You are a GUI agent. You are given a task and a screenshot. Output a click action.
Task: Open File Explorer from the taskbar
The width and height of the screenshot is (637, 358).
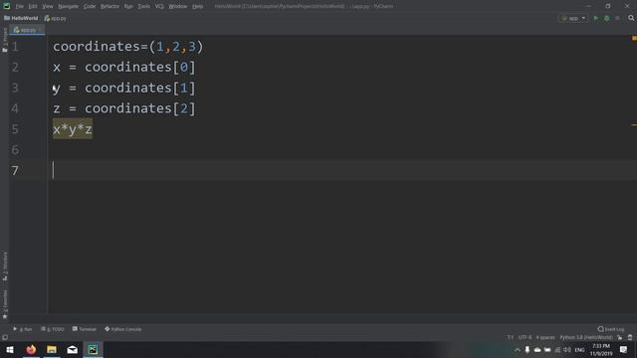coord(52,349)
